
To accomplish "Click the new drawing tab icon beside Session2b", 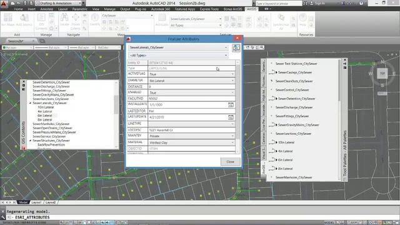I will (x=42, y=41).
